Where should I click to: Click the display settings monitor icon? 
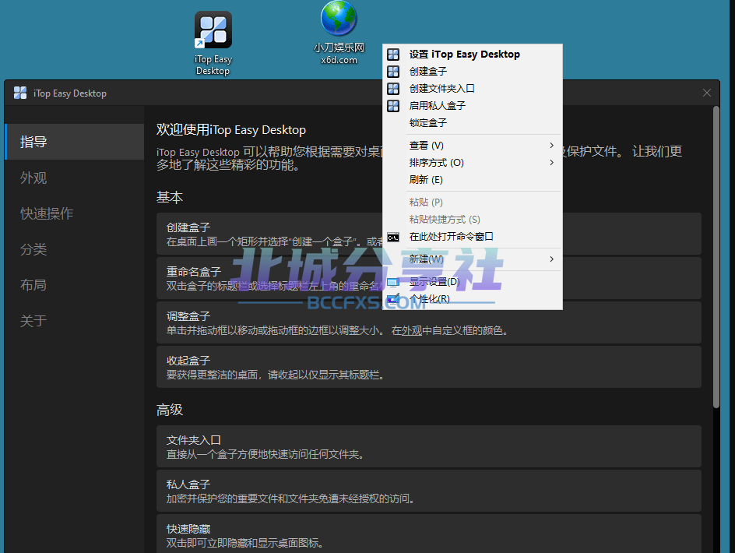(x=393, y=282)
